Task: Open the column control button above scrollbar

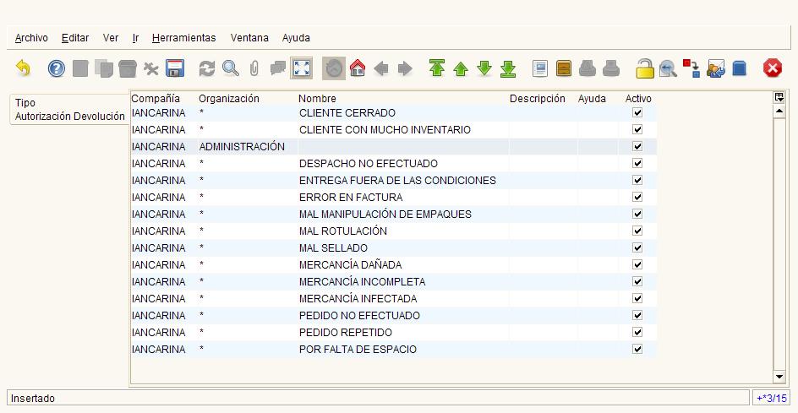Action: click(779, 98)
